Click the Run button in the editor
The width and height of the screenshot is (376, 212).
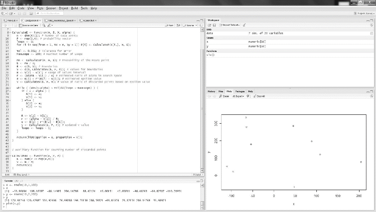[x=169, y=25]
